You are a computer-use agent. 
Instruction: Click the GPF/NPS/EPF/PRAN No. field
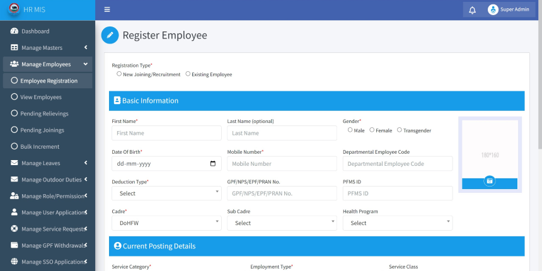[282, 193]
